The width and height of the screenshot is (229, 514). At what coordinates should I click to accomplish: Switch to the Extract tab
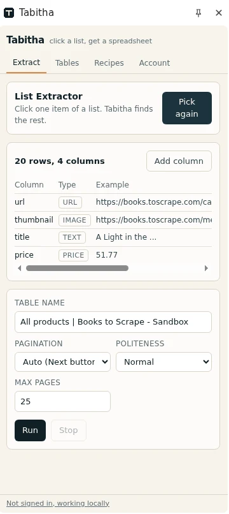pyautogui.click(x=27, y=62)
